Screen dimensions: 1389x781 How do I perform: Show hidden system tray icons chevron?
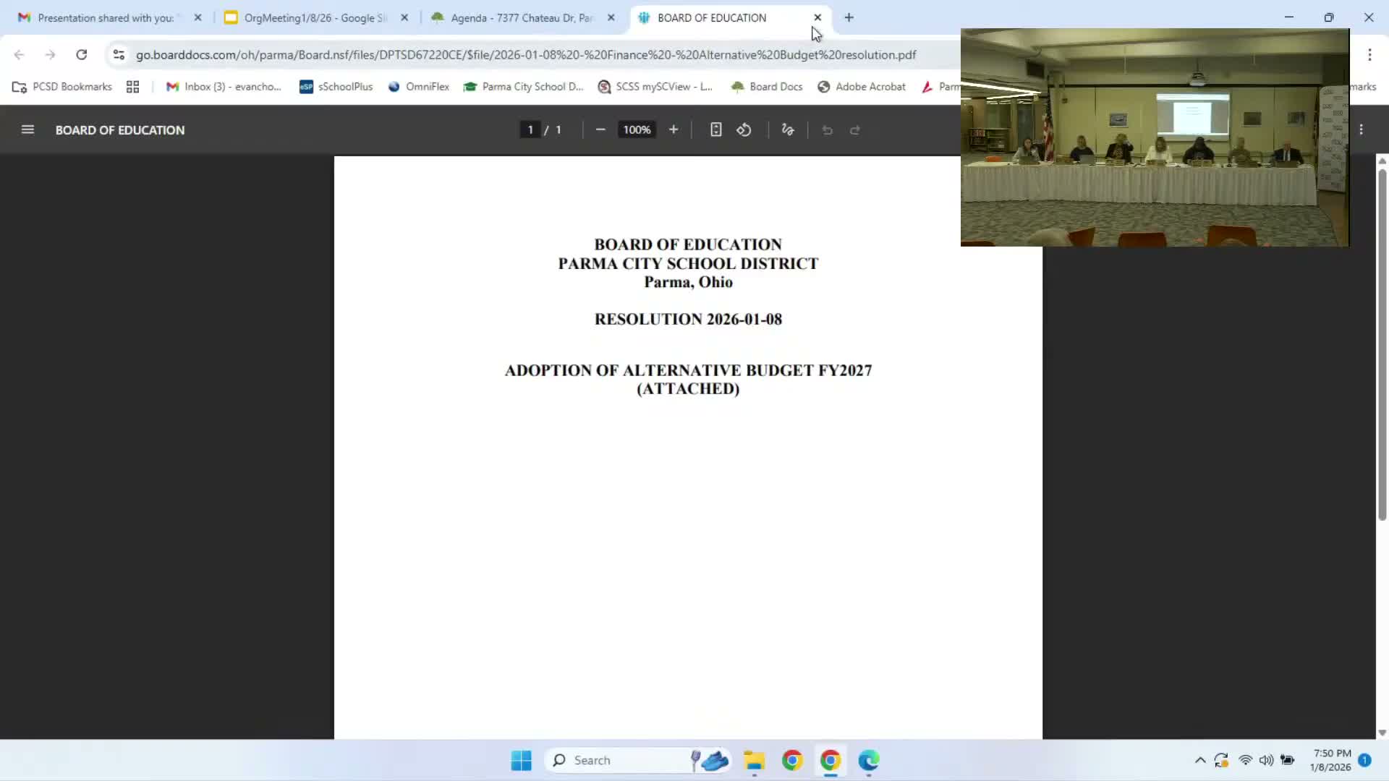pos(1199,760)
